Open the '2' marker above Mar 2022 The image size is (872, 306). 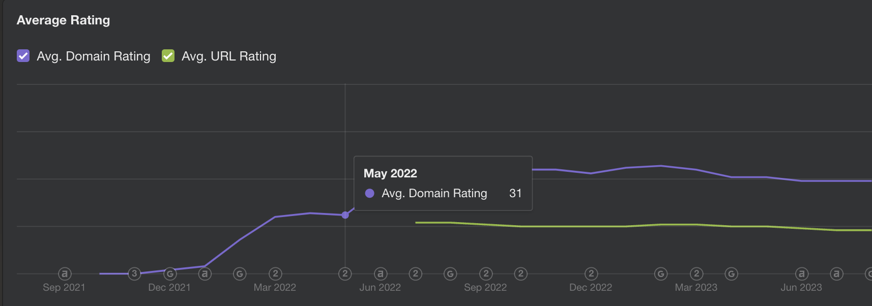pos(275,274)
